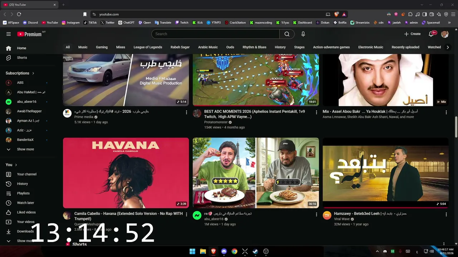Click the Create button

point(413,34)
